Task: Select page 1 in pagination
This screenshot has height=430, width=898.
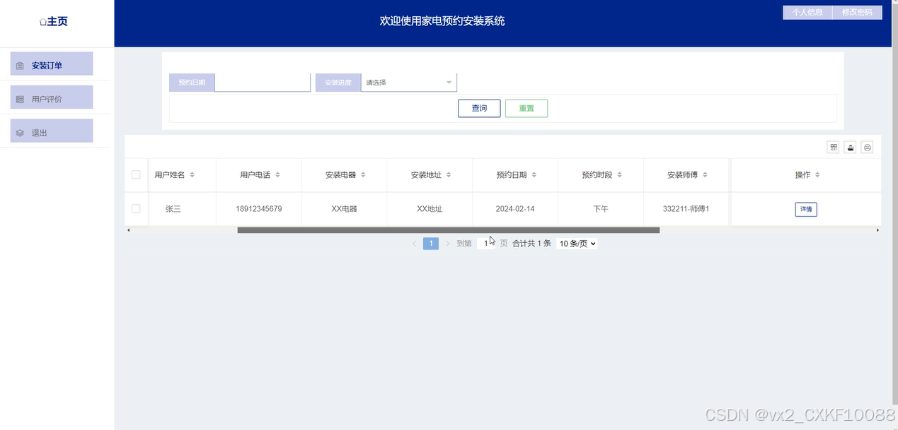Action: click(x=431, y=244)
